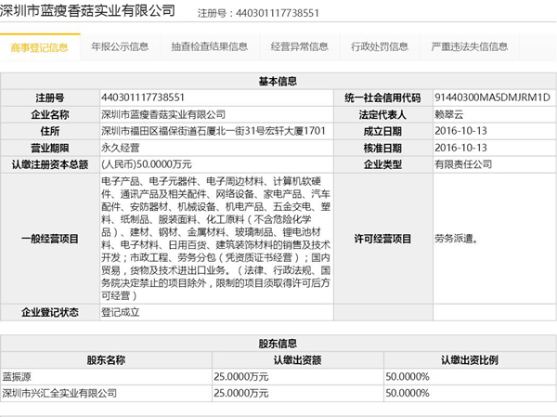The width and height of the screenshot is (557, 417).
Task: Click the 劳务派遣 value
Action: pos(456,239)
